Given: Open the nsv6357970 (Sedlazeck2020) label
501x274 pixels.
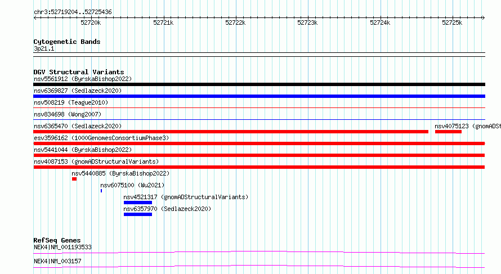Looking at the screenshot, I should coord(167,209).
